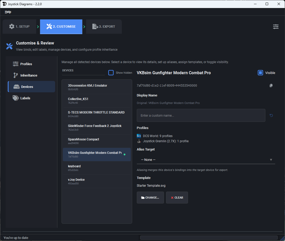The height and width of the screenshot is (241, 285).
Task: Click the Customise & Review wrench icon
Action: [10, 46]
